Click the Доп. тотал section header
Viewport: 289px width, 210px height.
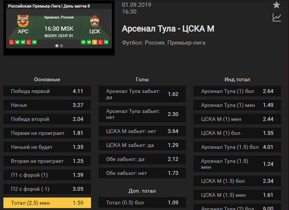(x=142, y=191)
